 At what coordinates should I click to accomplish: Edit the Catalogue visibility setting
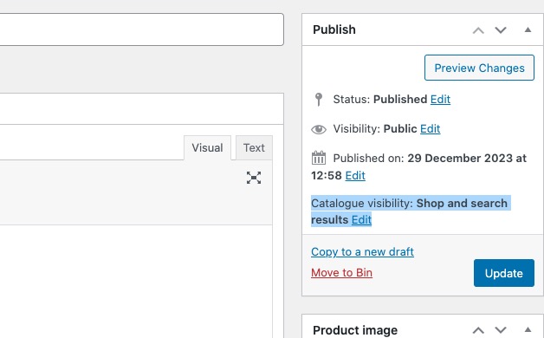(361, 220)
